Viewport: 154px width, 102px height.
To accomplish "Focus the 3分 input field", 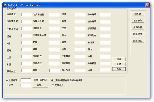I will click(x=26, y=43).
